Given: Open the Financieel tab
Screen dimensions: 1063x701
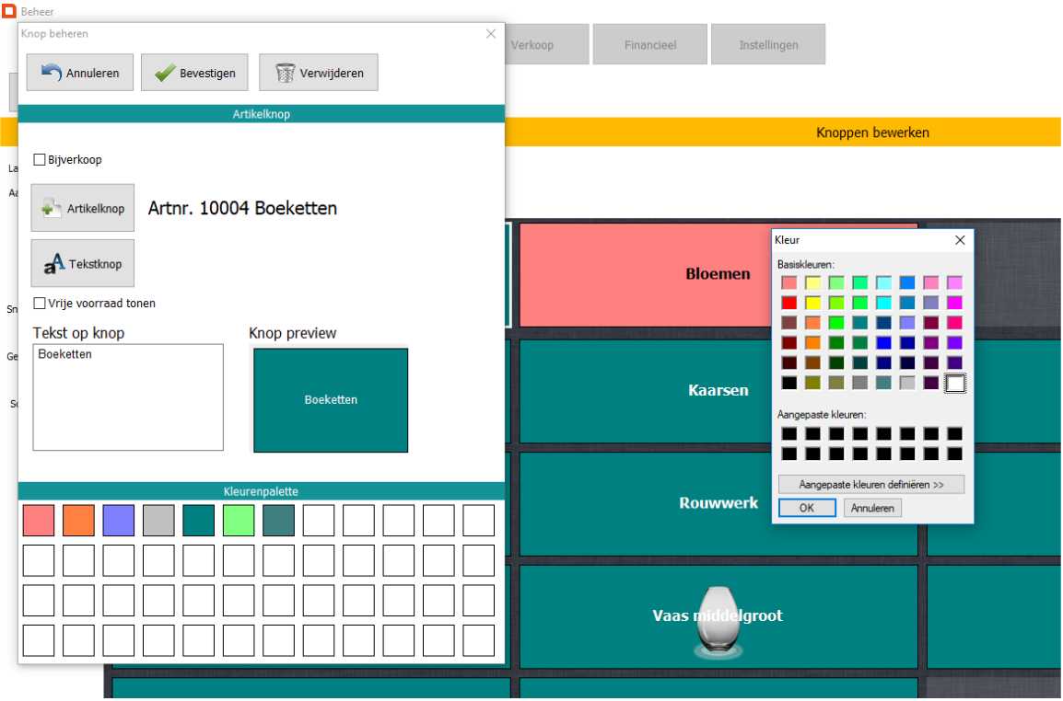Looking at the screenshot, I should 650,44.
